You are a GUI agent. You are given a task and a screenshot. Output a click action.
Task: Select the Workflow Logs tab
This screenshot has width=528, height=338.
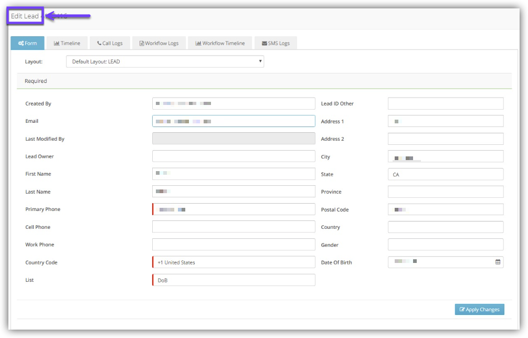(x=159, y=43)
